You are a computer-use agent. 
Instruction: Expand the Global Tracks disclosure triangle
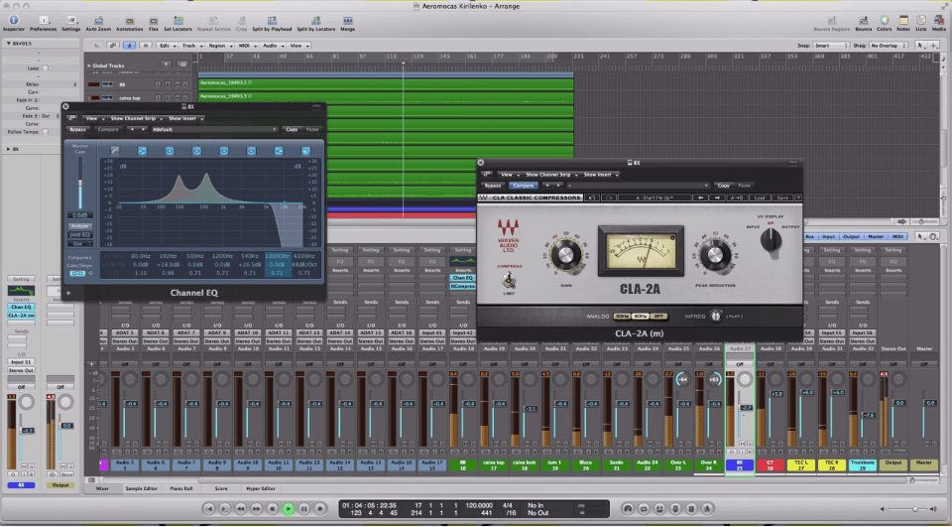pos(89,66)
